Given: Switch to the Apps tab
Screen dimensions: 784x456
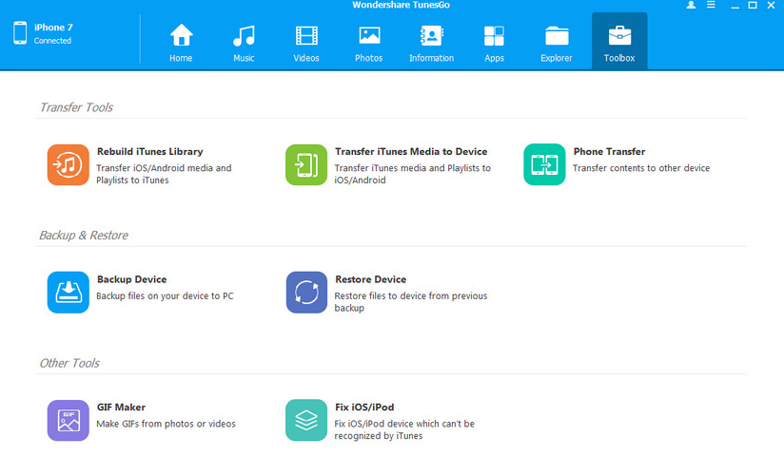Looking at the screenshot, I should pos(494,43).
